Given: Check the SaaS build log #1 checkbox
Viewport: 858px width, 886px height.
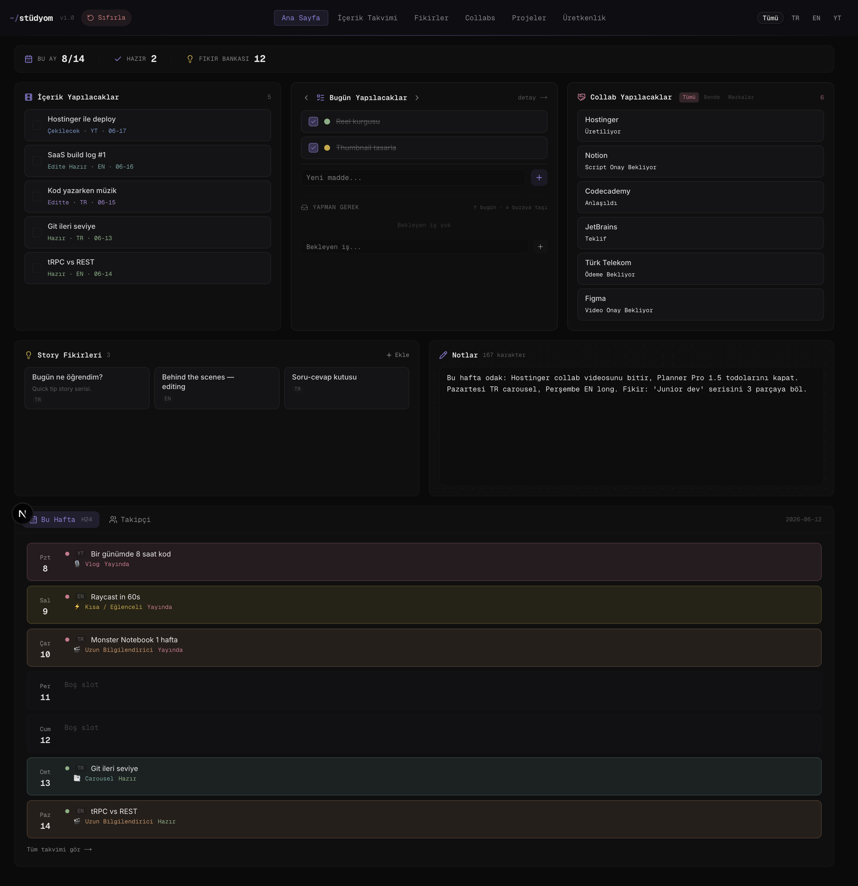Looking at the screenshot, I should pos(37,161).
